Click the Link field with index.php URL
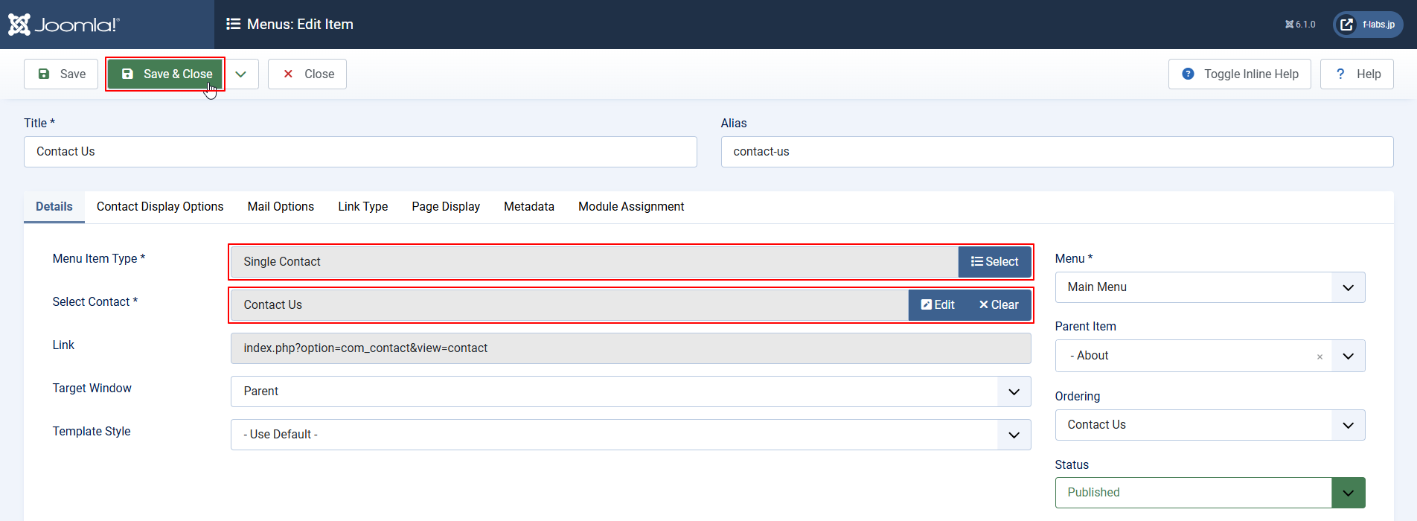 631,348
